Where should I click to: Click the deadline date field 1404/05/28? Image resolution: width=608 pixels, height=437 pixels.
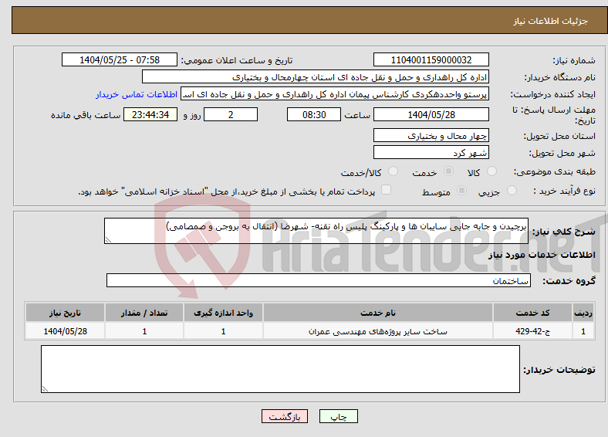431,114
